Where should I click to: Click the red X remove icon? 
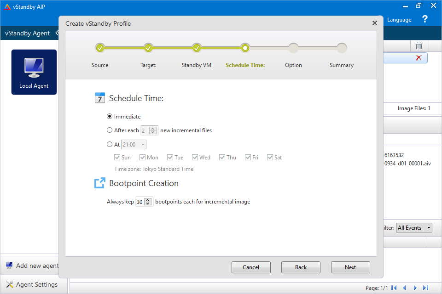(x=419, y=58)
